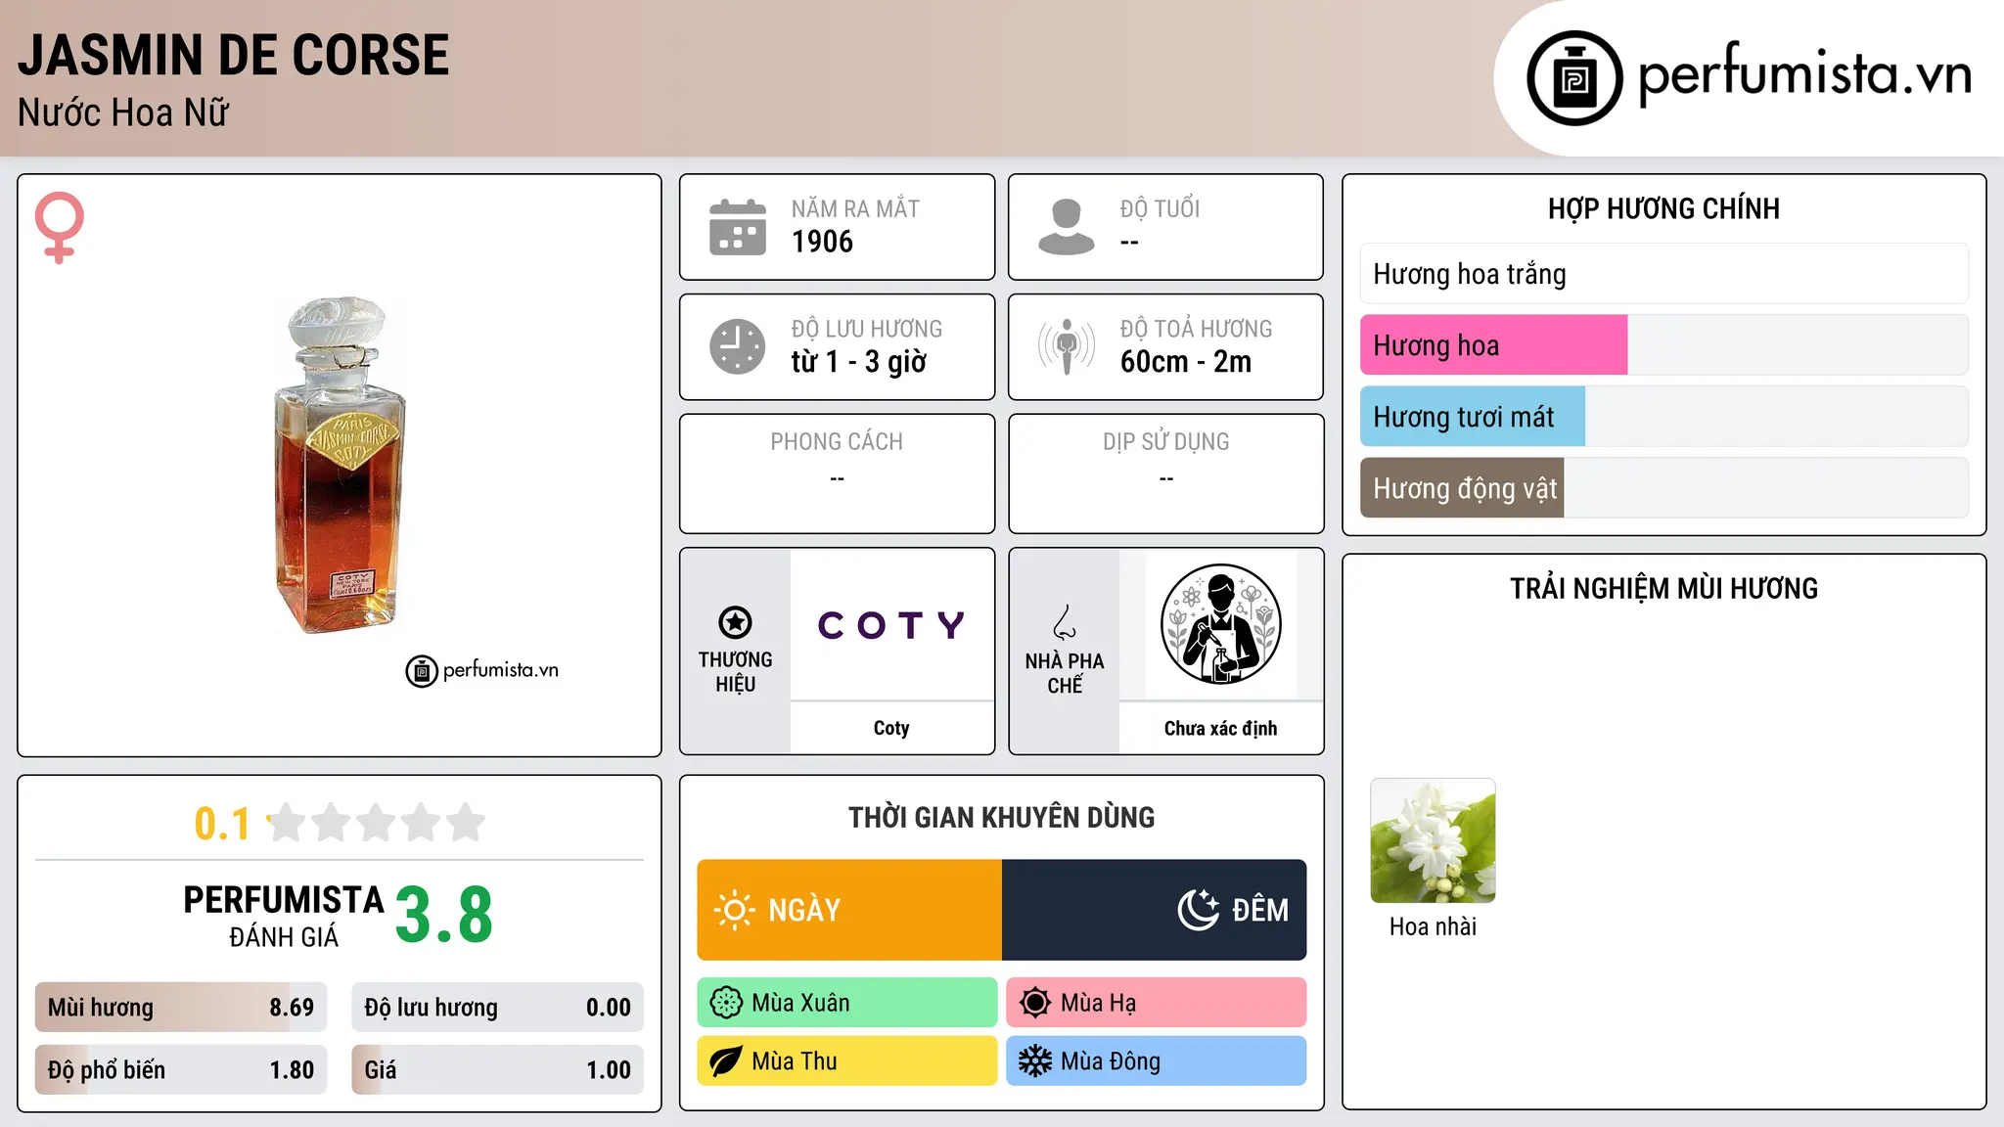Click the COTY brand logo
This screenshot has width=2004, height=1127.
click(891, 624)
